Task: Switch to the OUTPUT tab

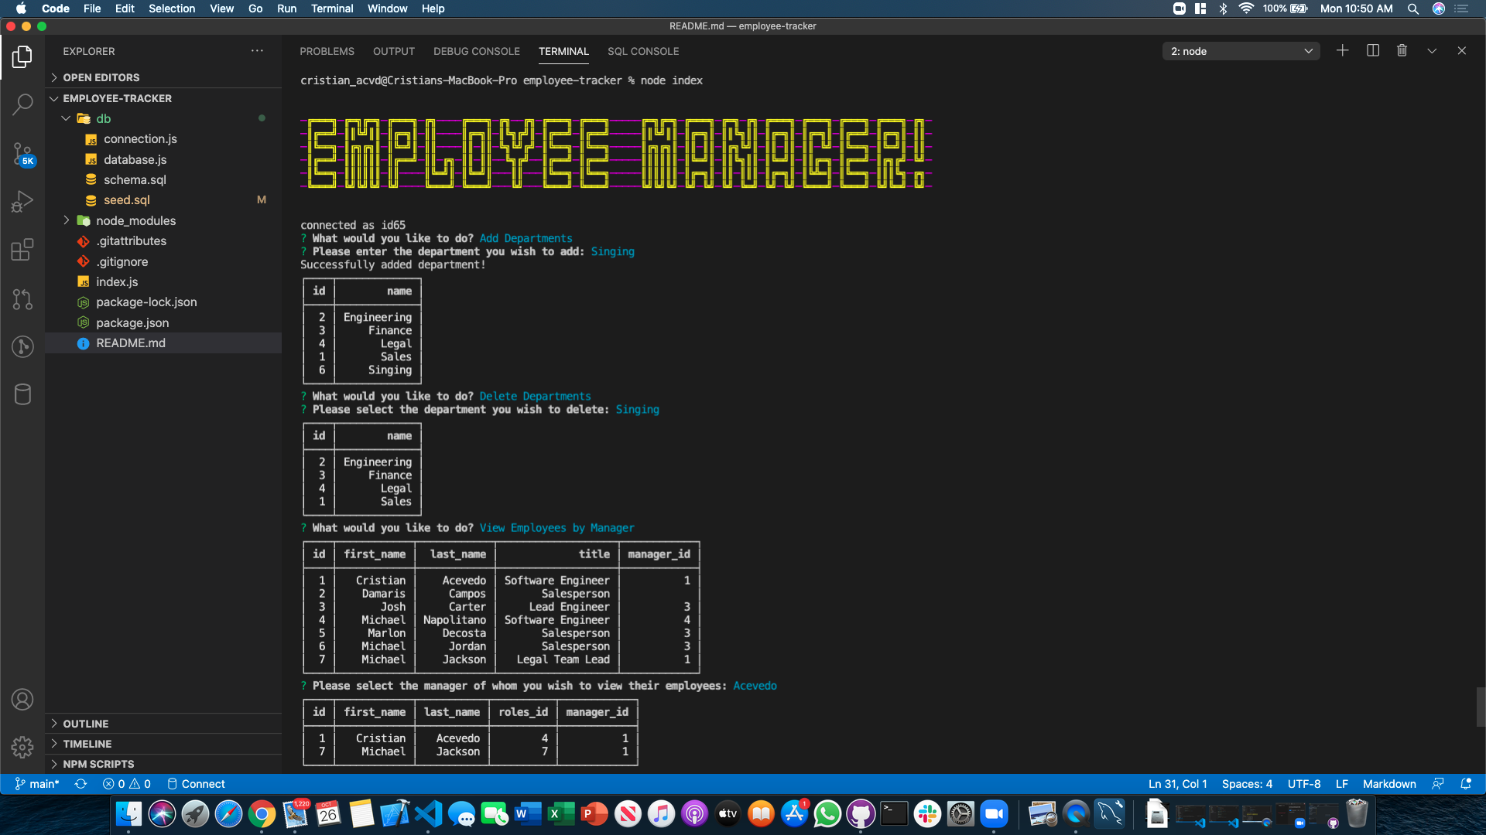Action: (394, 51)
